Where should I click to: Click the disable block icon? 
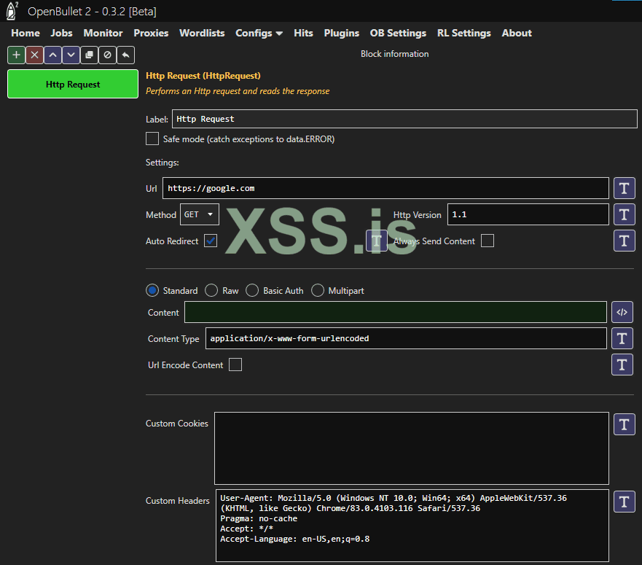pyautogui.click(x=107, y=55)
